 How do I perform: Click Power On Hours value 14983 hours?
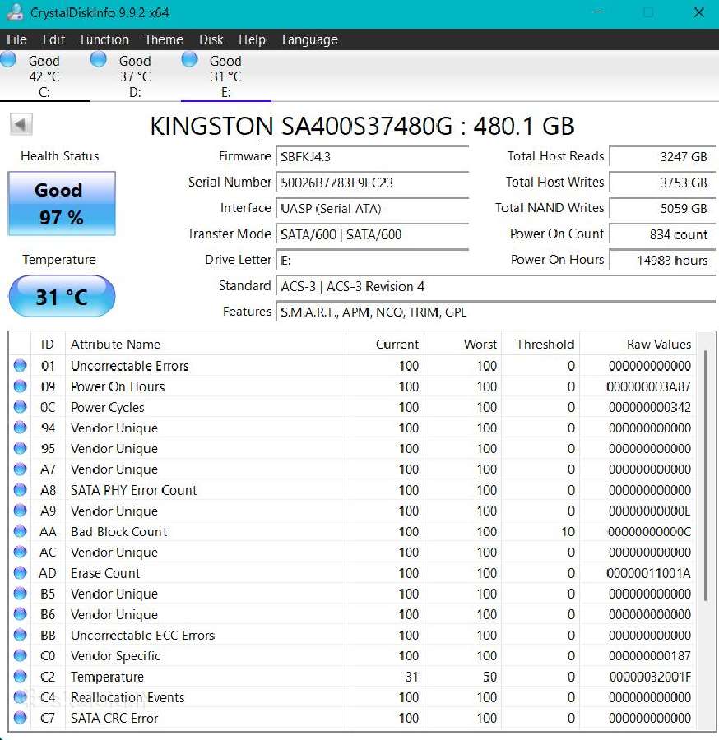click(x=662, y=261)
